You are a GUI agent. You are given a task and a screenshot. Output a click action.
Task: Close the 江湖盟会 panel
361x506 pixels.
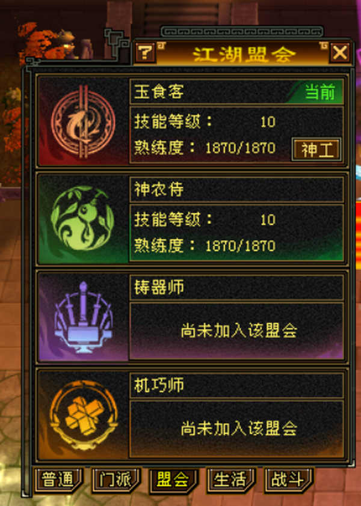[340, 53]
